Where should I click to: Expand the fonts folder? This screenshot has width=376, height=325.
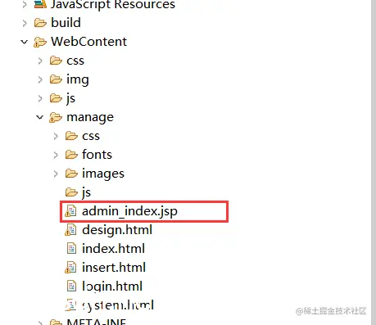[56, 155]
